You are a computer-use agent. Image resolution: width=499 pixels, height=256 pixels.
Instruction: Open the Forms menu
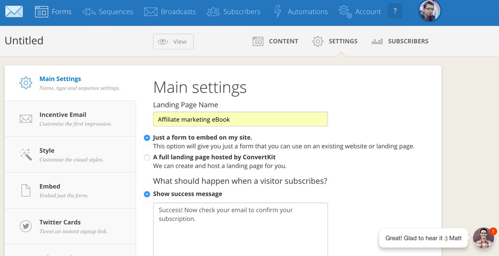(53, 12)
